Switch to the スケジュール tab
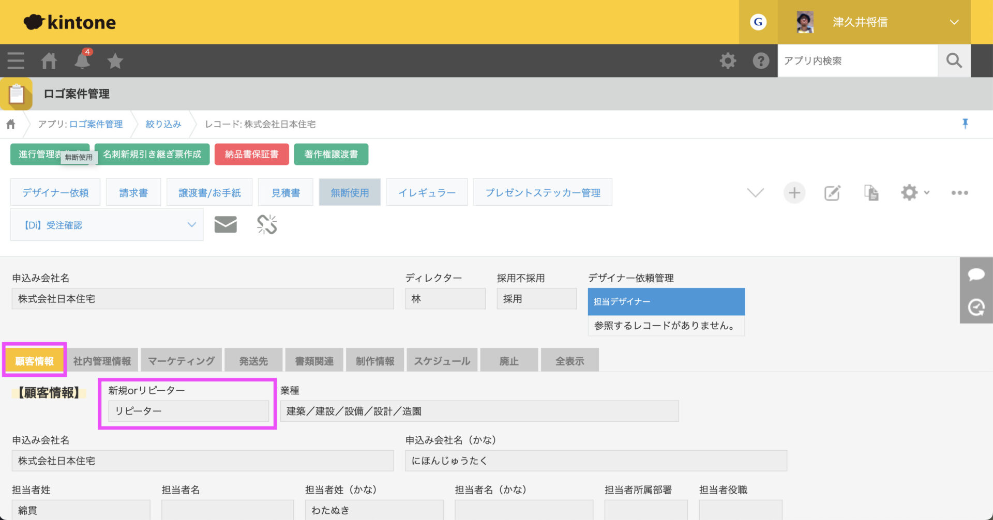Viewport: 993px width, 520px height. point(442,361)
